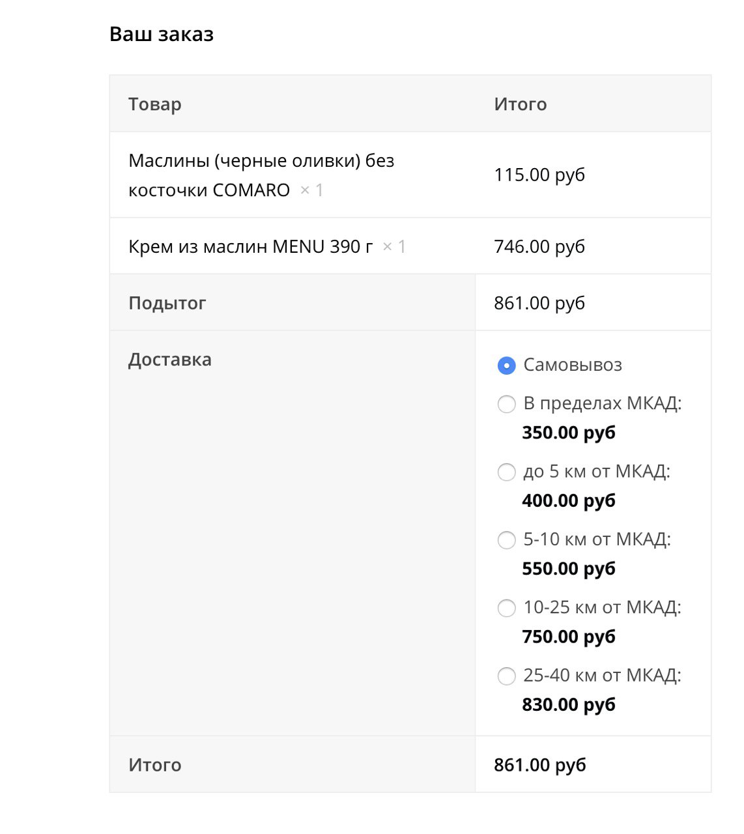Click the 550.00 руб delivery price
The image size is (744, 834).
click(x=569, y=569)
